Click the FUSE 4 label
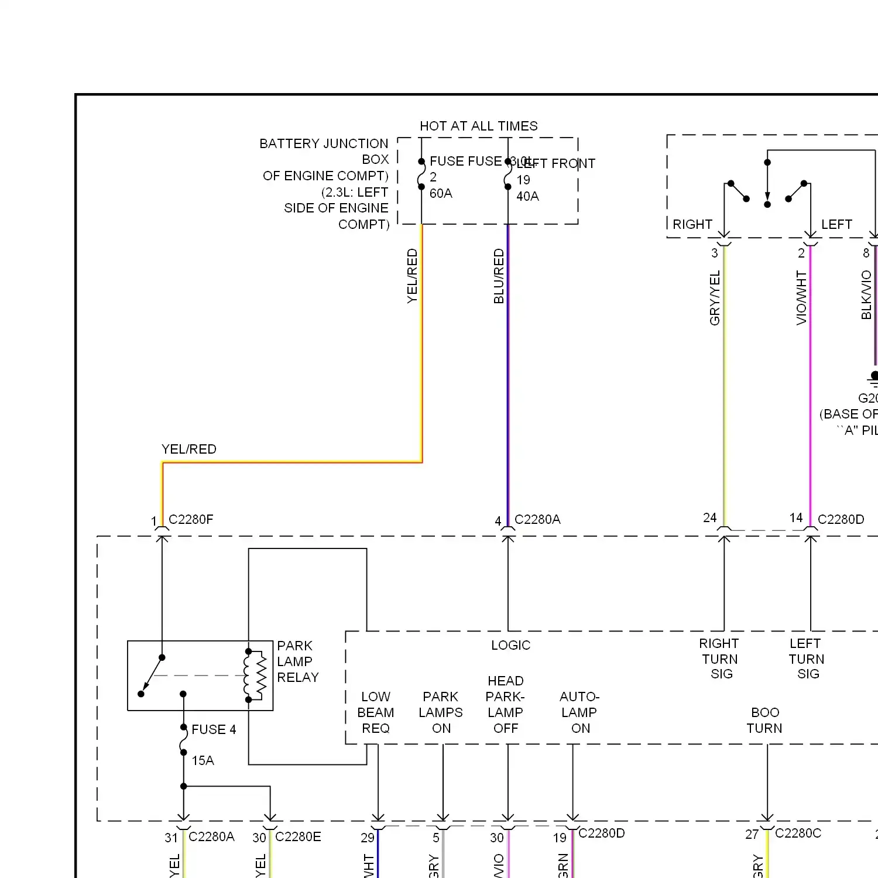This screenshot has height=878, width=878. click(214, 729)
